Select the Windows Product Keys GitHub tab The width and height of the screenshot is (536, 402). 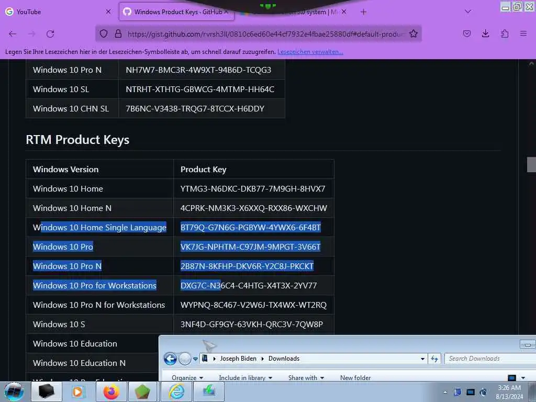176,12
